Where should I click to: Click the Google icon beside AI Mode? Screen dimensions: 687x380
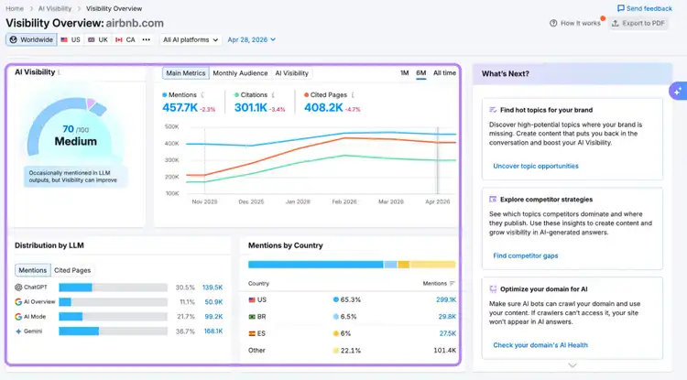[x=18, y=317]
